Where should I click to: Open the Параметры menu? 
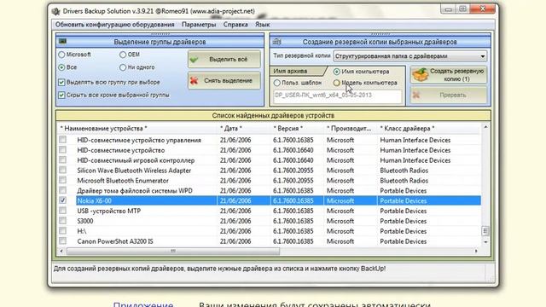pyautogui.click(x=199, y=25)
